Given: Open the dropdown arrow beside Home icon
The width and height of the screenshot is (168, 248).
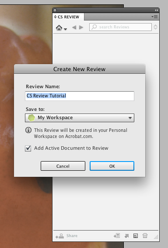Looking at the screenshot, I should tap(65, 29).
